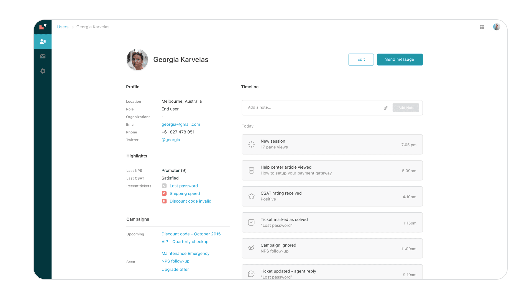Click the agent reply chat bubble icon
532x299 pixels.
[251, 274]
